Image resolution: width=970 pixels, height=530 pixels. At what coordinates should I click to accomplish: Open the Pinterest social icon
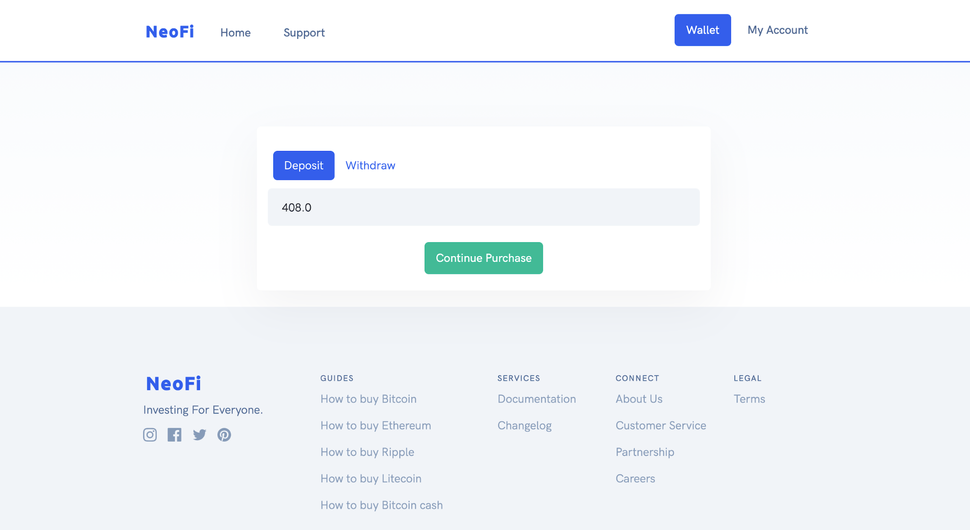(224, 434)
